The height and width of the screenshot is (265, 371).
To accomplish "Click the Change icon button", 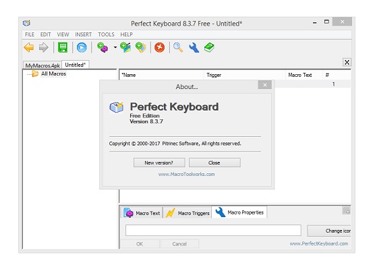I will pos(329,231).
